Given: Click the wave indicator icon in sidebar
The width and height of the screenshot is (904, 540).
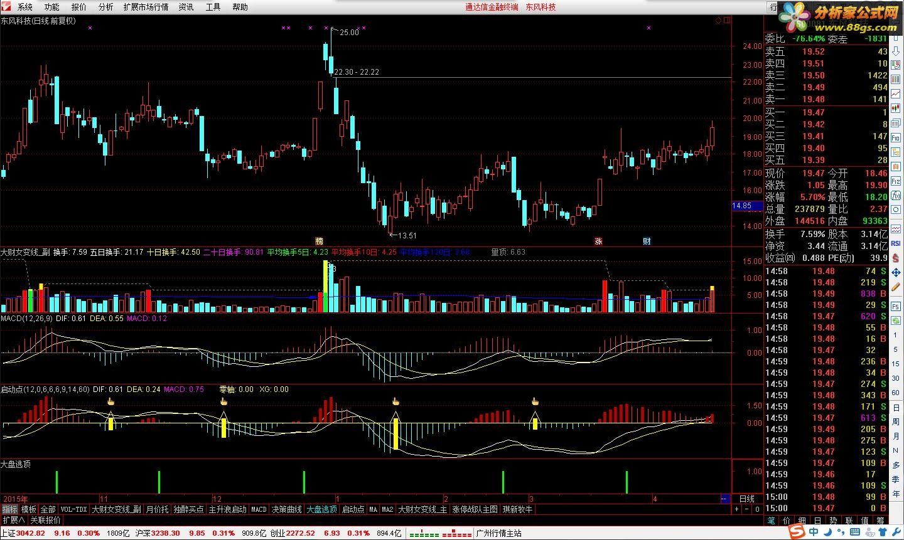Looking at the screenshot, I should [x=896, y=228].
